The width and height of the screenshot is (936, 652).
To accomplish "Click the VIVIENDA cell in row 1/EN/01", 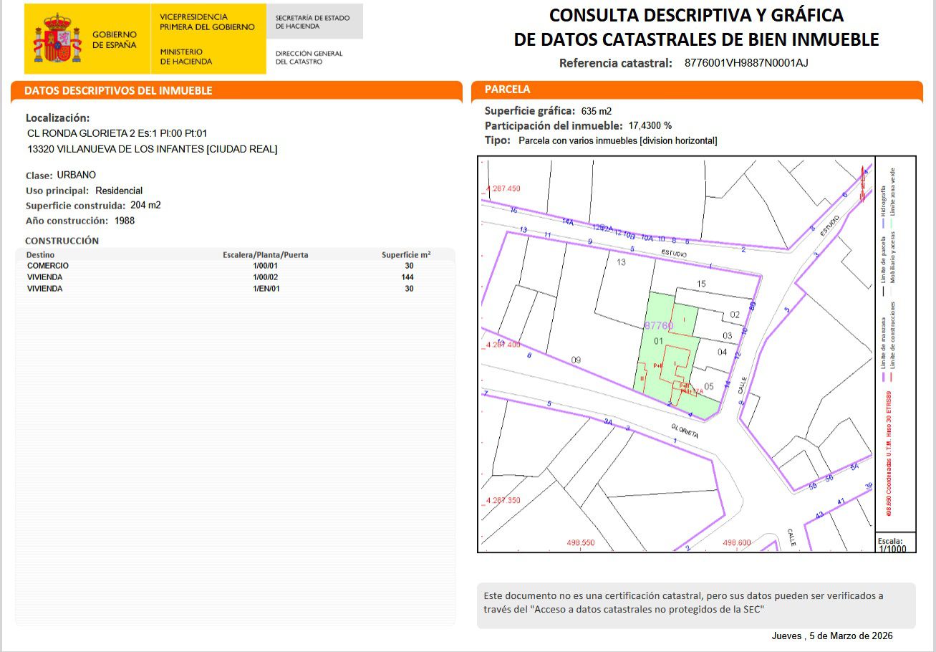I will tap(44, 289).
